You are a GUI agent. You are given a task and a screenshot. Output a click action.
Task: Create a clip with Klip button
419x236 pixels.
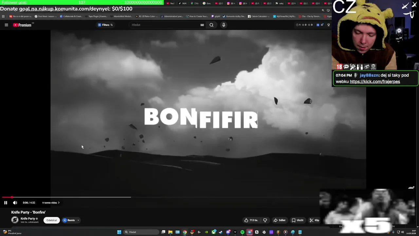[x=315, y=220]
